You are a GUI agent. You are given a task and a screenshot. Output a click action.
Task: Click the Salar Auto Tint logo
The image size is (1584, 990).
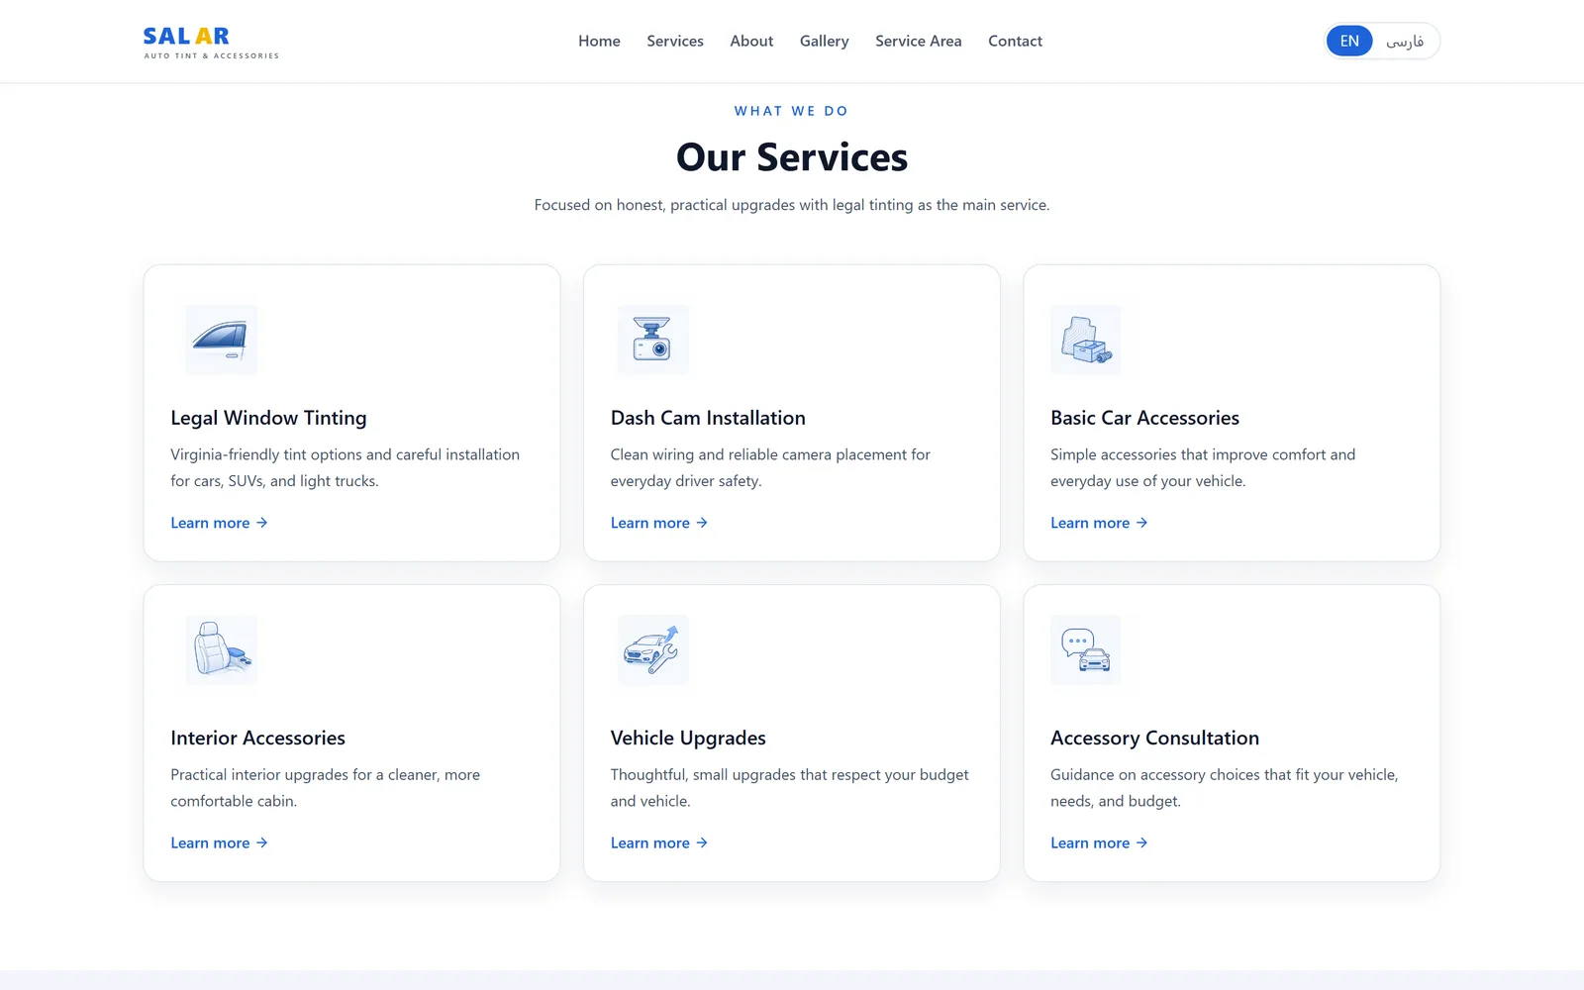pos(211,42)
